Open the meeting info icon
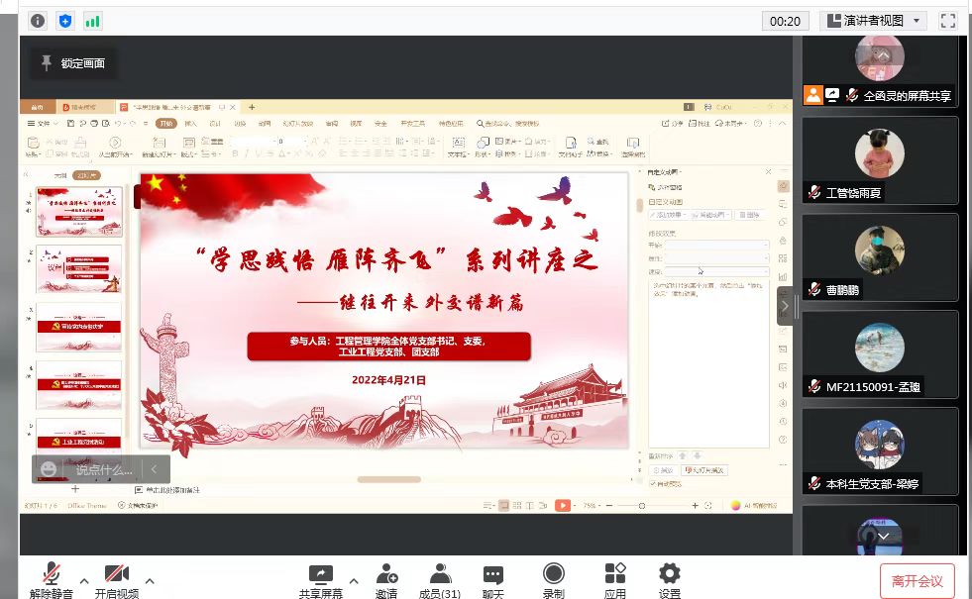Image resolution: width=972 pixels, height=599 pixels. 38,21
